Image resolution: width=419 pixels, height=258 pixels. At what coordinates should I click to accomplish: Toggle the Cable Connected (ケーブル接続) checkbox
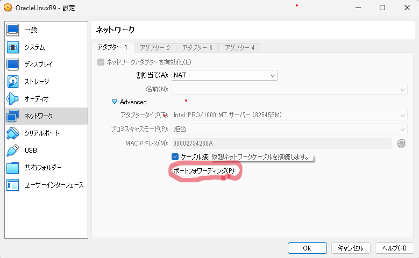click(175, 156)
